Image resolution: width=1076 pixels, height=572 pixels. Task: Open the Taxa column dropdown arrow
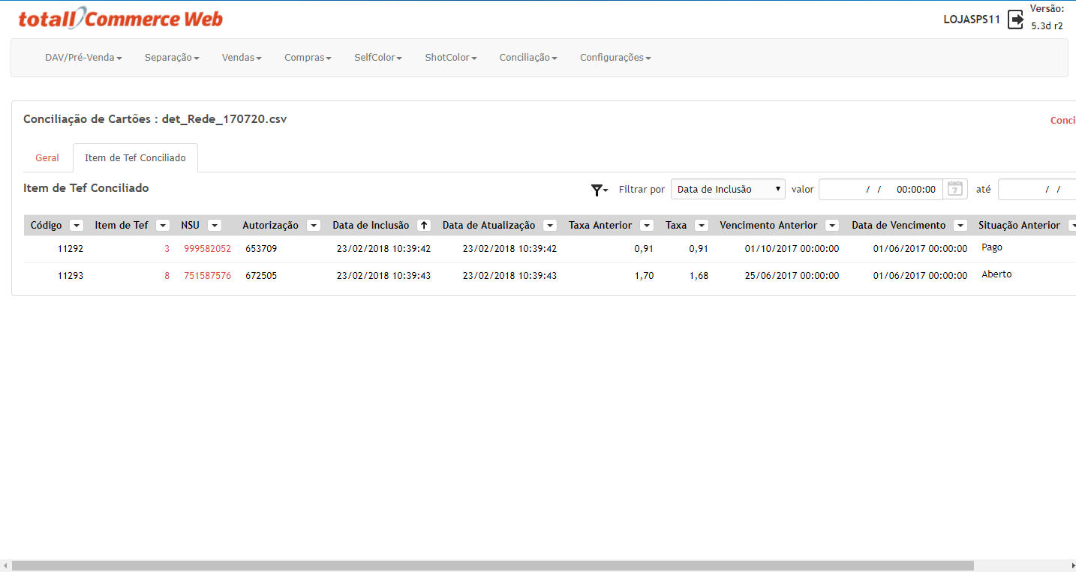point(701,225)
